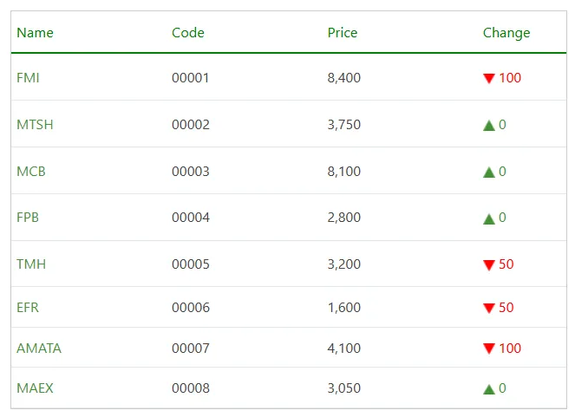Click the red down arrow in AMATA row
575x417 pixels.
[x=489, y=349]
